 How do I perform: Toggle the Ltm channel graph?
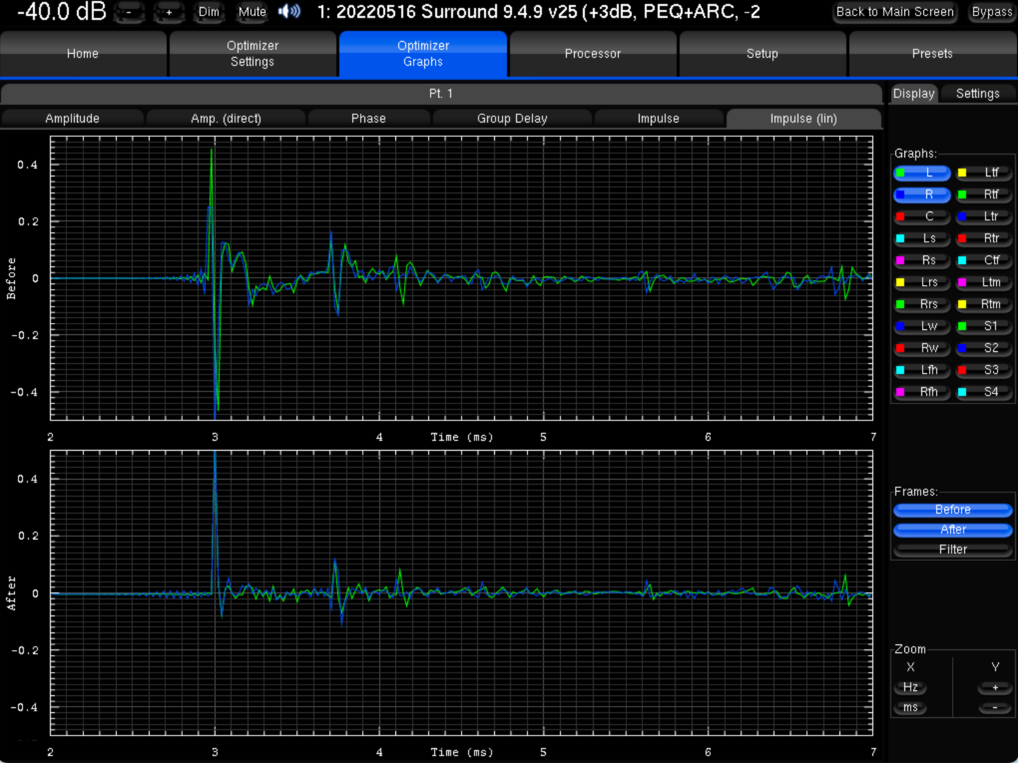coord(984,283)
